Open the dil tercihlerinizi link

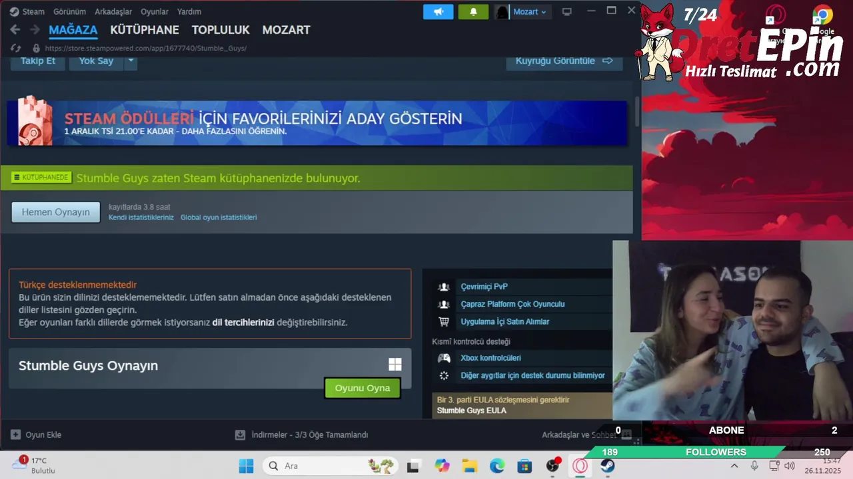[243, 322]
